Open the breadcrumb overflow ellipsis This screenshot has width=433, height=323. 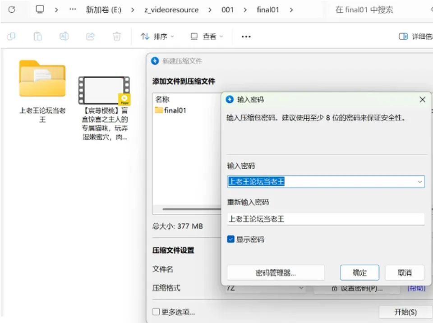click(x=73, y=9)
